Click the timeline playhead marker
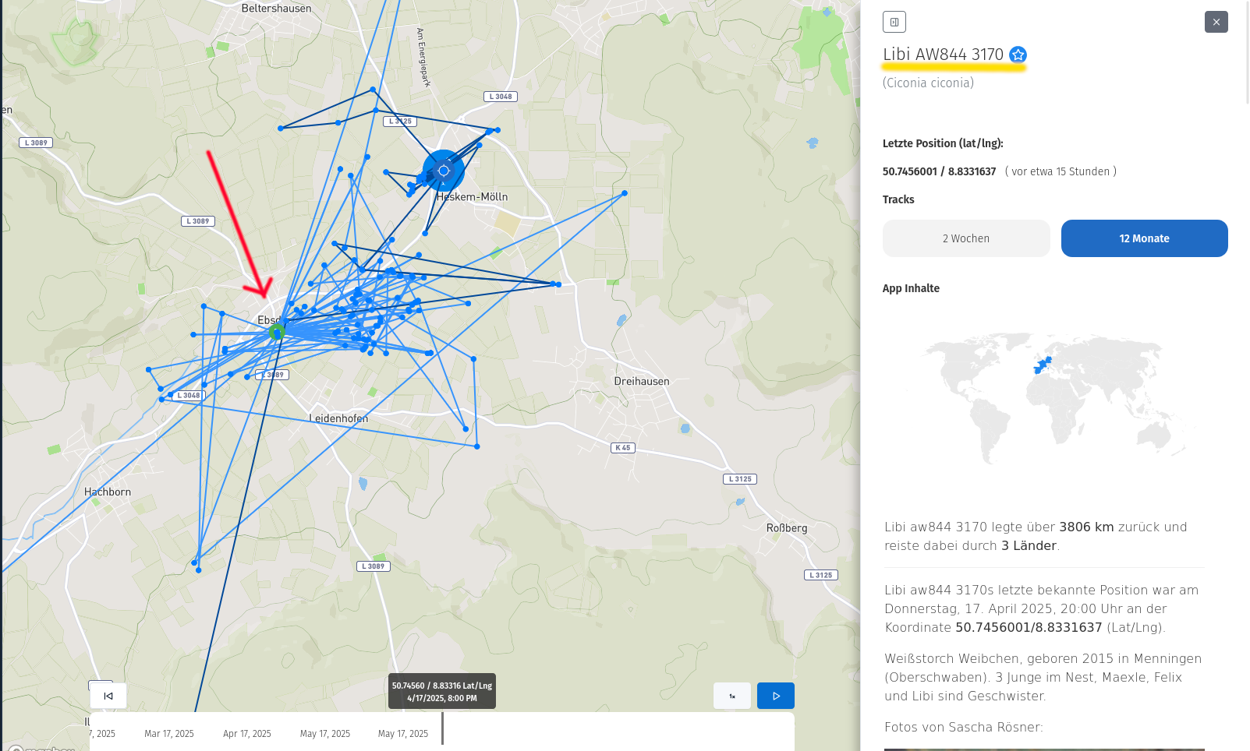 442,728
